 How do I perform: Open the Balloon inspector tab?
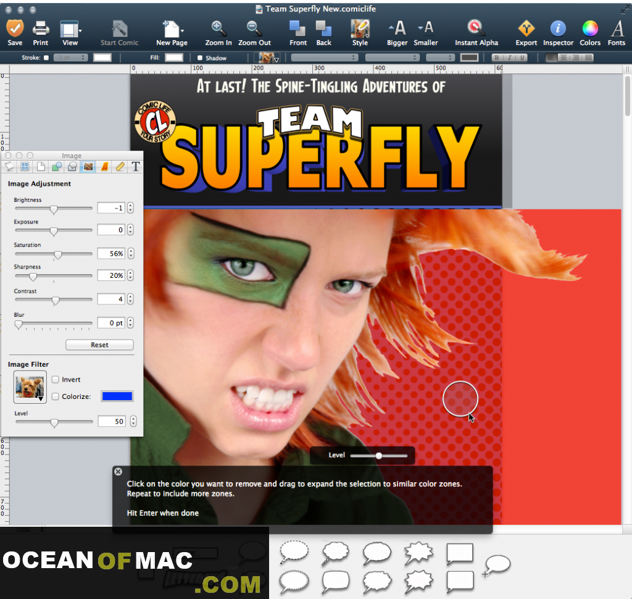[72, 167]
